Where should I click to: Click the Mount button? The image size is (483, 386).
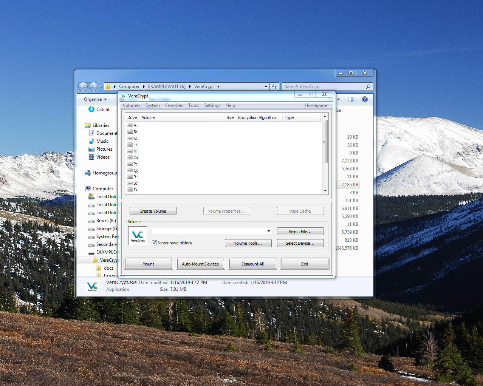coord(149,264)
